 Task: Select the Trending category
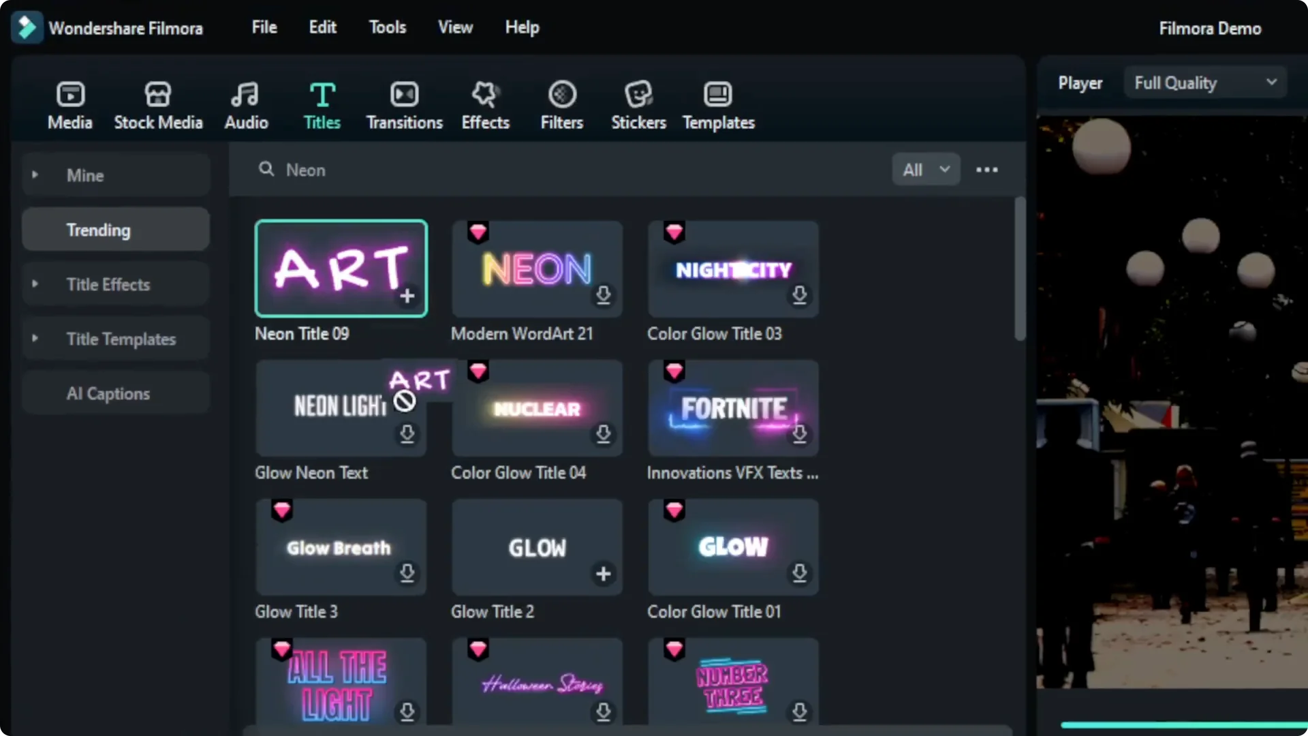[x=98, y=230]
